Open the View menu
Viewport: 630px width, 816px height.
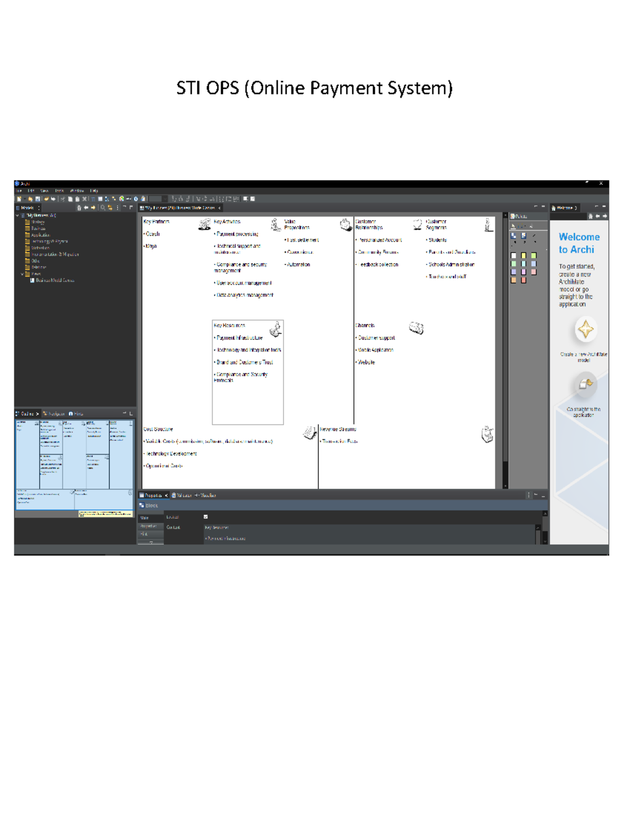[45, 191]
